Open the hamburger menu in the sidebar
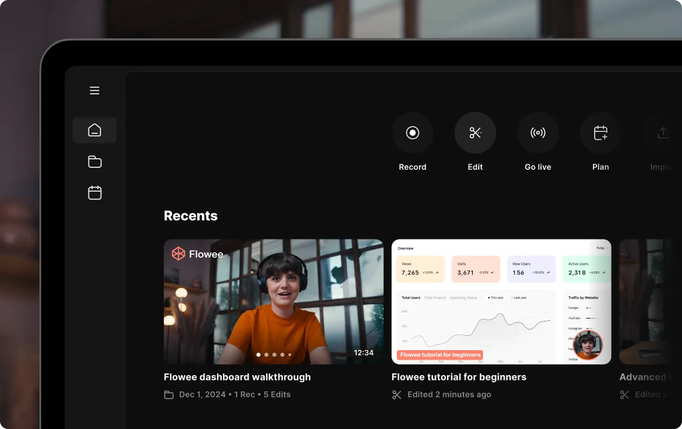 click(94, 90)
